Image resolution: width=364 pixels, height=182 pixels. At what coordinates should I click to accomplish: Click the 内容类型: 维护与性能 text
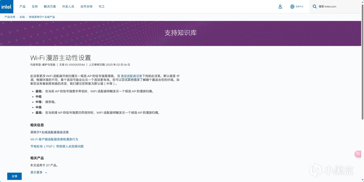[43, 65]
